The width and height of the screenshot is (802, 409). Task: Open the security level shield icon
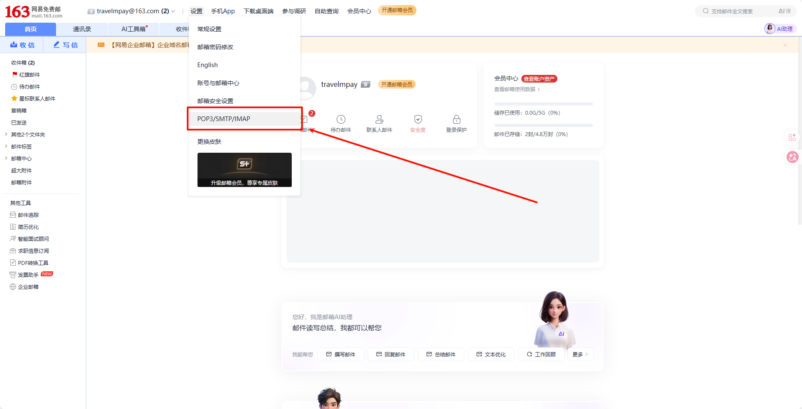click(418, 119)
